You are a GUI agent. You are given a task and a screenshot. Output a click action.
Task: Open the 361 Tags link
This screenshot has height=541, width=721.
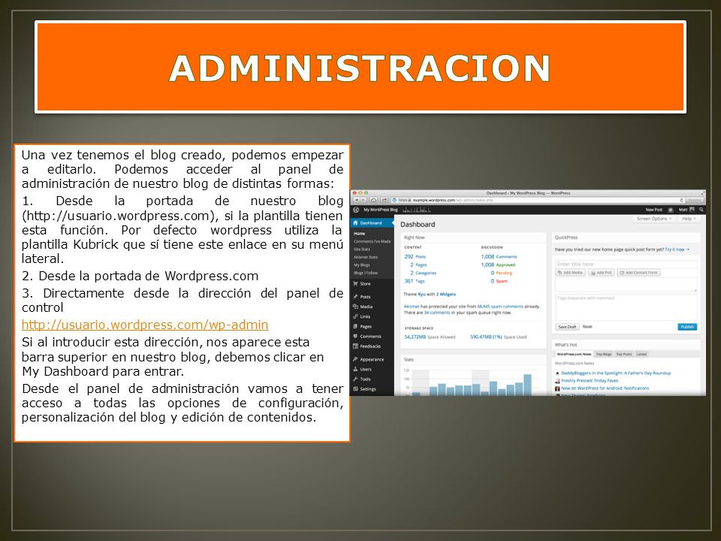click(x=415, y=280)
